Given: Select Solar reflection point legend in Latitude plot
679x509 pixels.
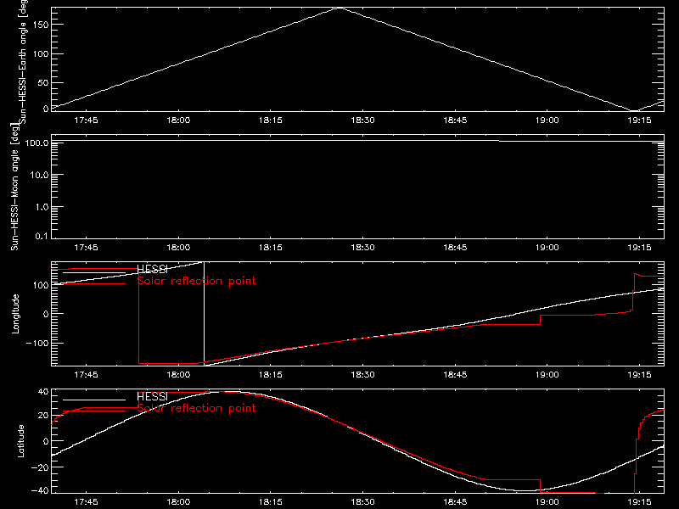Looking at the screenshot, I should pos(196,408).
